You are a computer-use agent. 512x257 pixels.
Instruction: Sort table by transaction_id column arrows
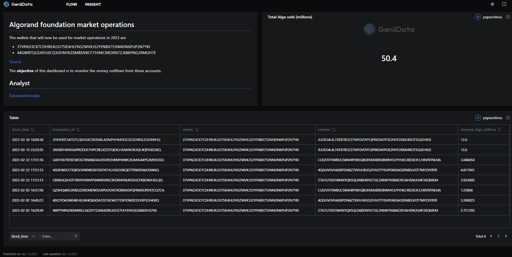78,129
